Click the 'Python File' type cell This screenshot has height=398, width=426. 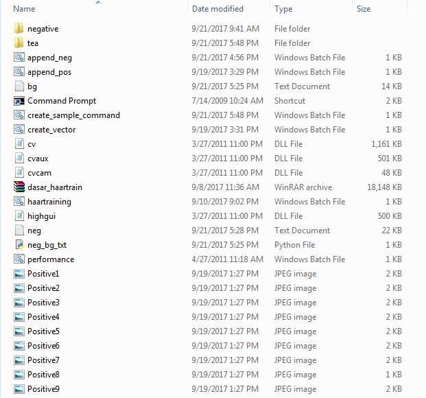[294, 245]
